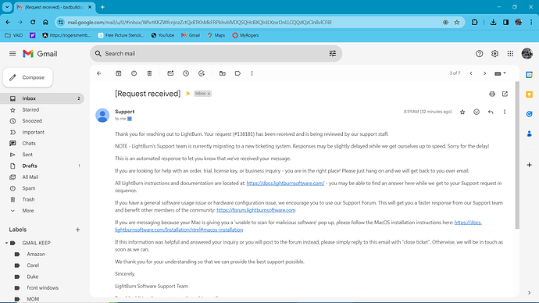The height and width of the screenshot is (303, 539).
Task: Bookmark page with star icon
Action: click(457, 23)
